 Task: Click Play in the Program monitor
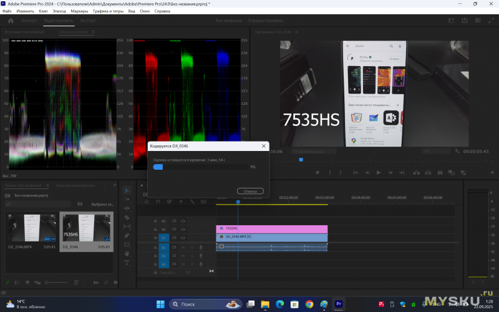click(379, 173)
